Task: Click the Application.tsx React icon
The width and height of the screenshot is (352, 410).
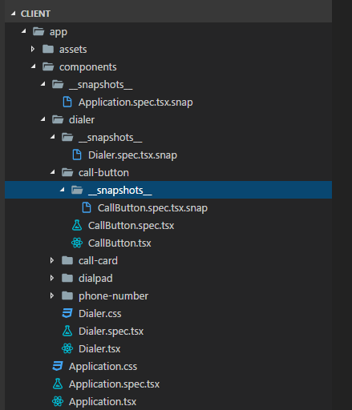Action: pos(58,401)
